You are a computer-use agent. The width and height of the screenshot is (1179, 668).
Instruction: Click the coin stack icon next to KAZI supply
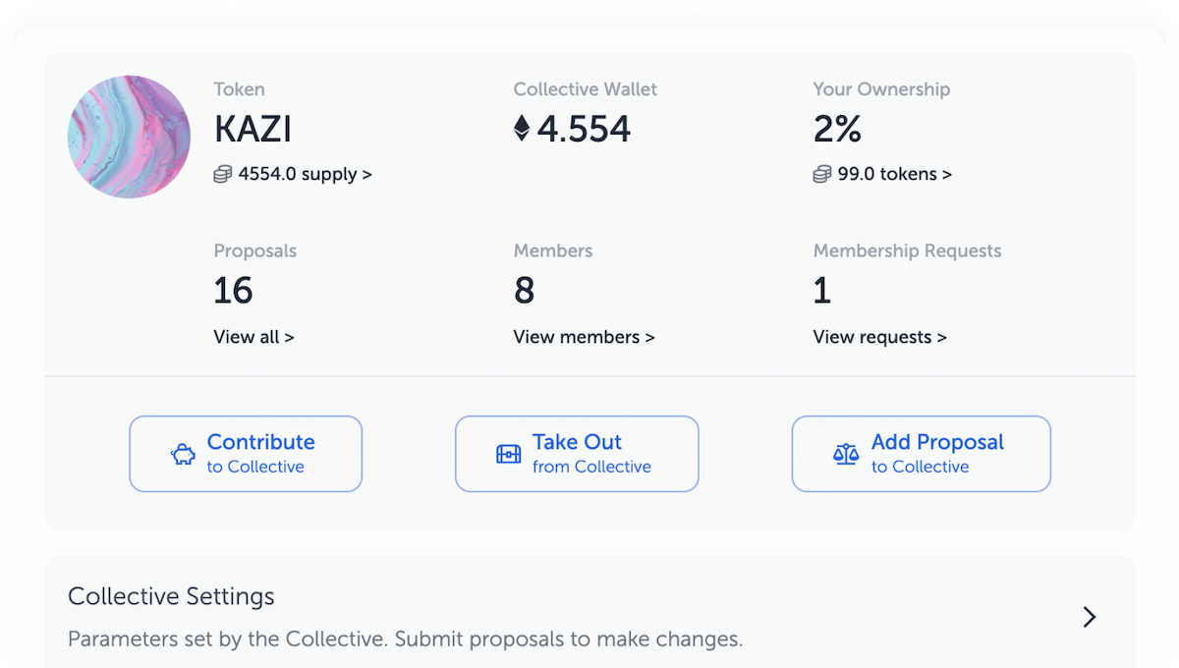(221, 174)
